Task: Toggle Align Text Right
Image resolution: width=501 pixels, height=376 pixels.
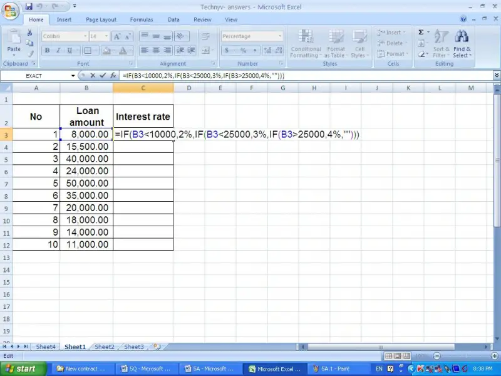Action: pyautogui.click(x=167, y=50)
